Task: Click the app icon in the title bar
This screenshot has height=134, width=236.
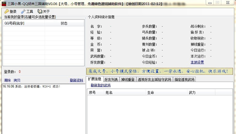Action: pyautogui.click(x=4, y=4)
